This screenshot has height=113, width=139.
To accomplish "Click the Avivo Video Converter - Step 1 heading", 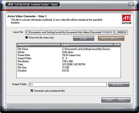I will [27, 16].
